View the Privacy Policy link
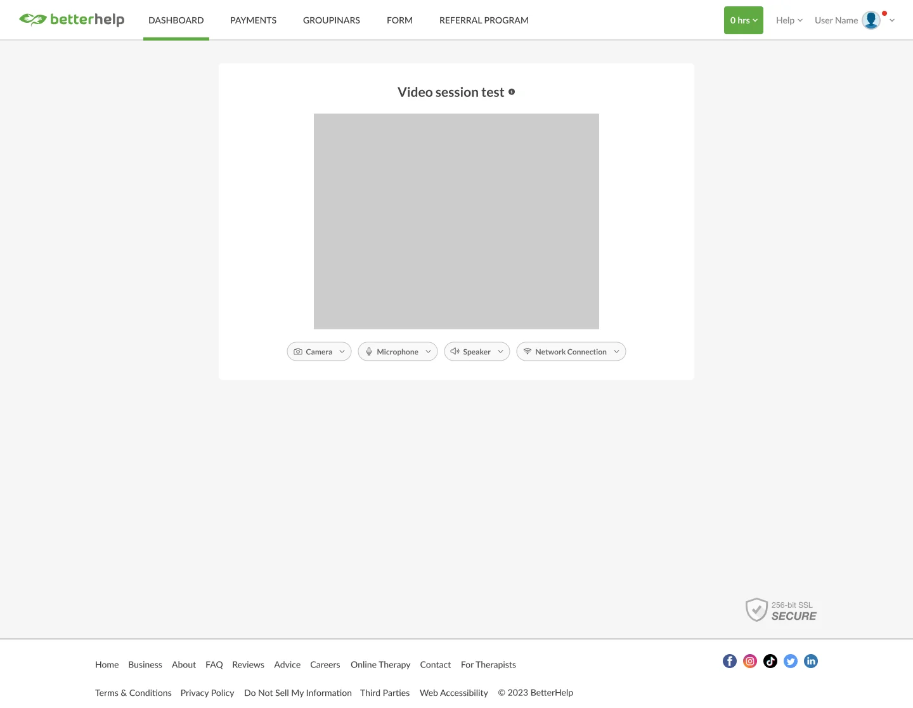 tap(207, 693)
